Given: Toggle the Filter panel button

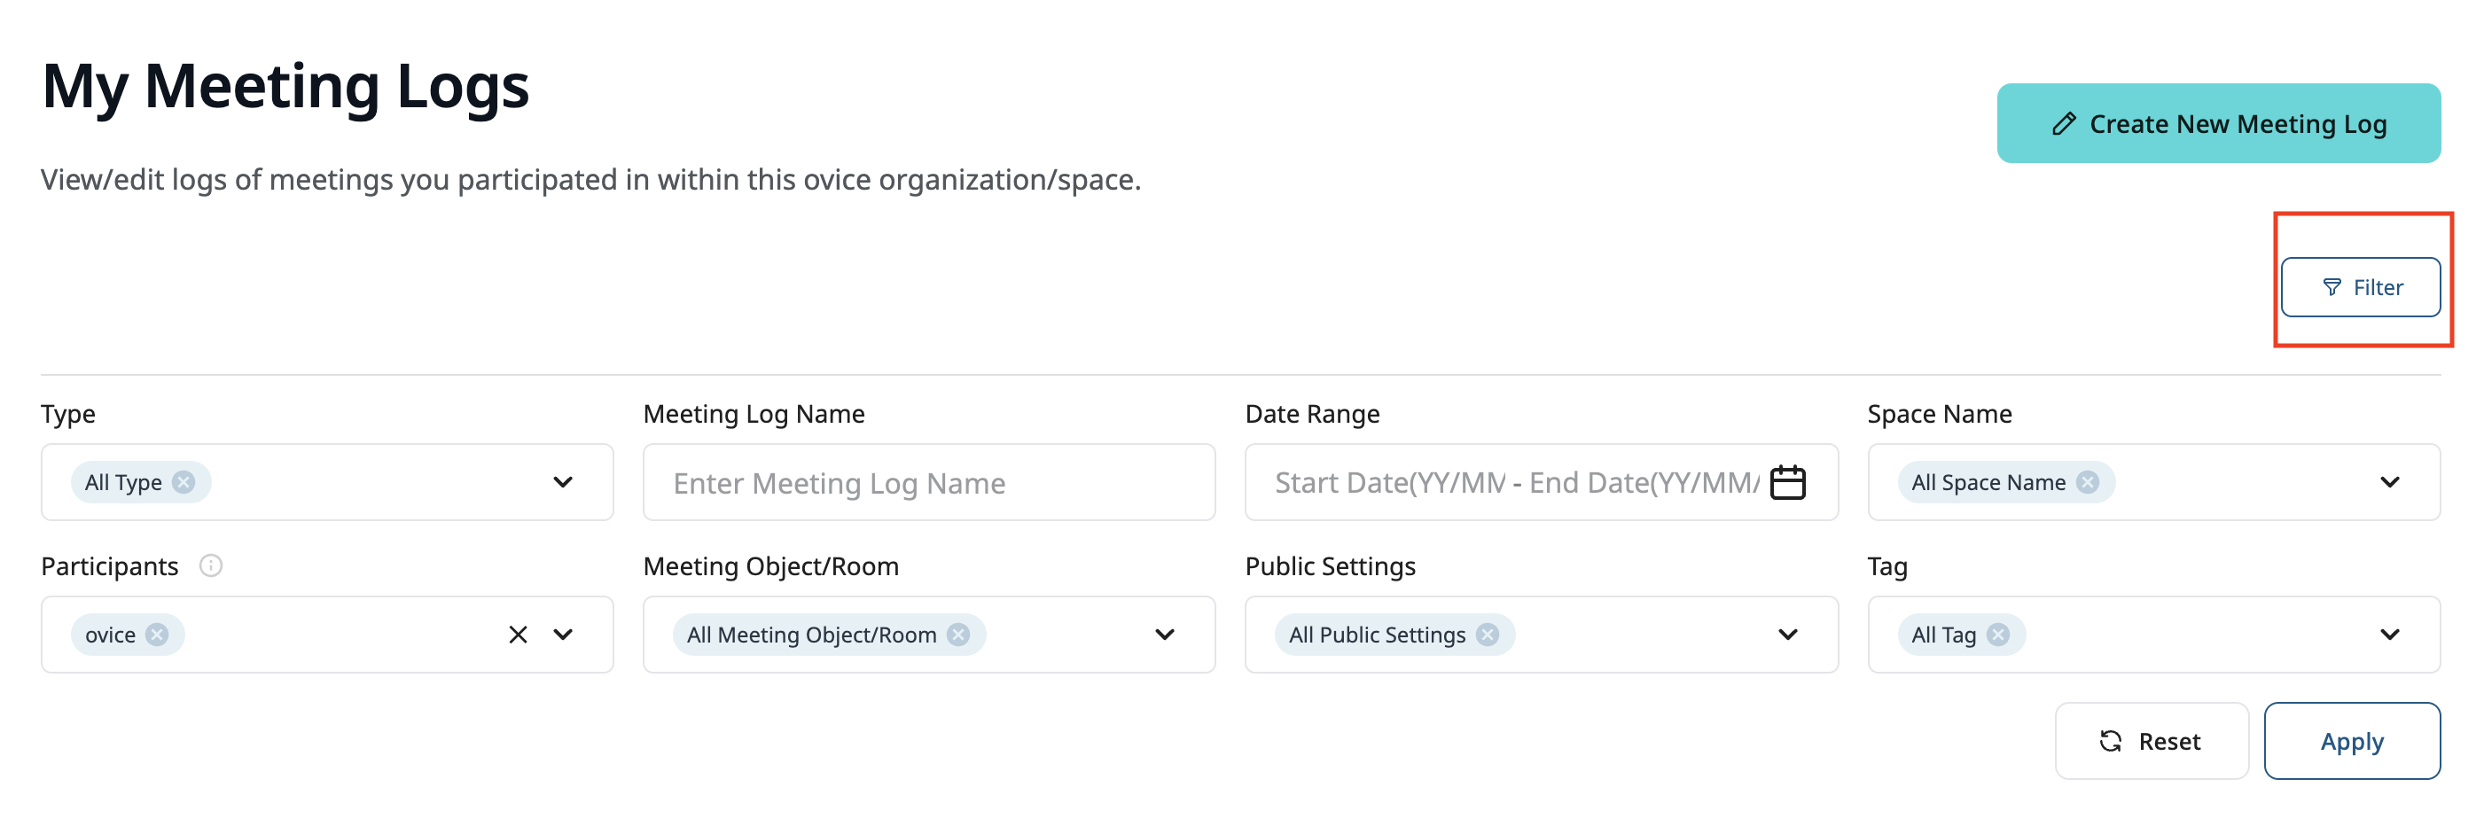Looking at the screenshot, I should point(2359,287).
